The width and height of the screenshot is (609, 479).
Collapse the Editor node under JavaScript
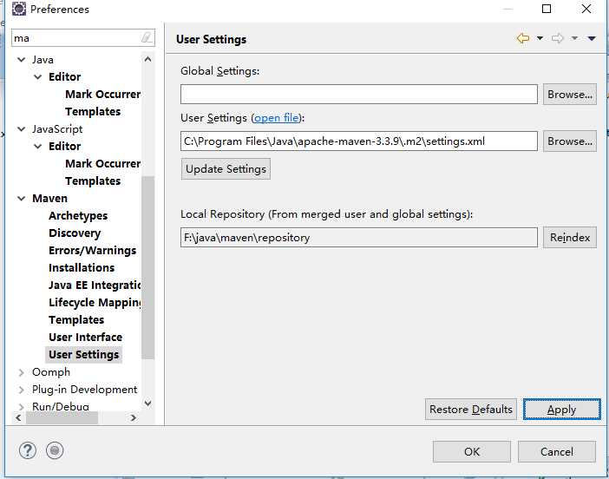tap(38, 147)
